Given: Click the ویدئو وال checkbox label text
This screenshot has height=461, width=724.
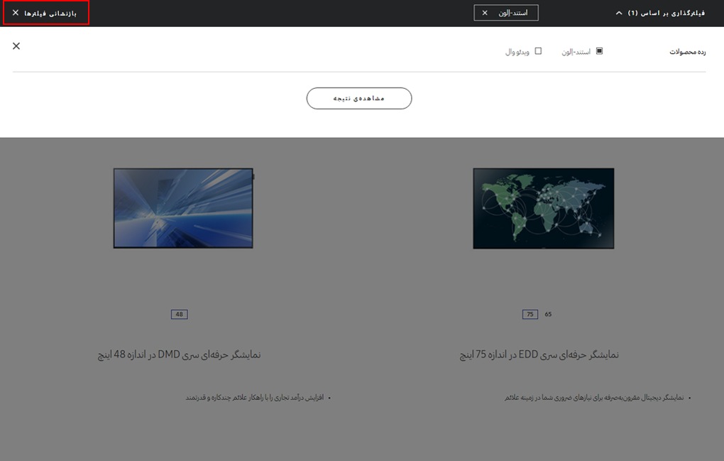Looking at the screenshot, I should [x=517, y=52].
